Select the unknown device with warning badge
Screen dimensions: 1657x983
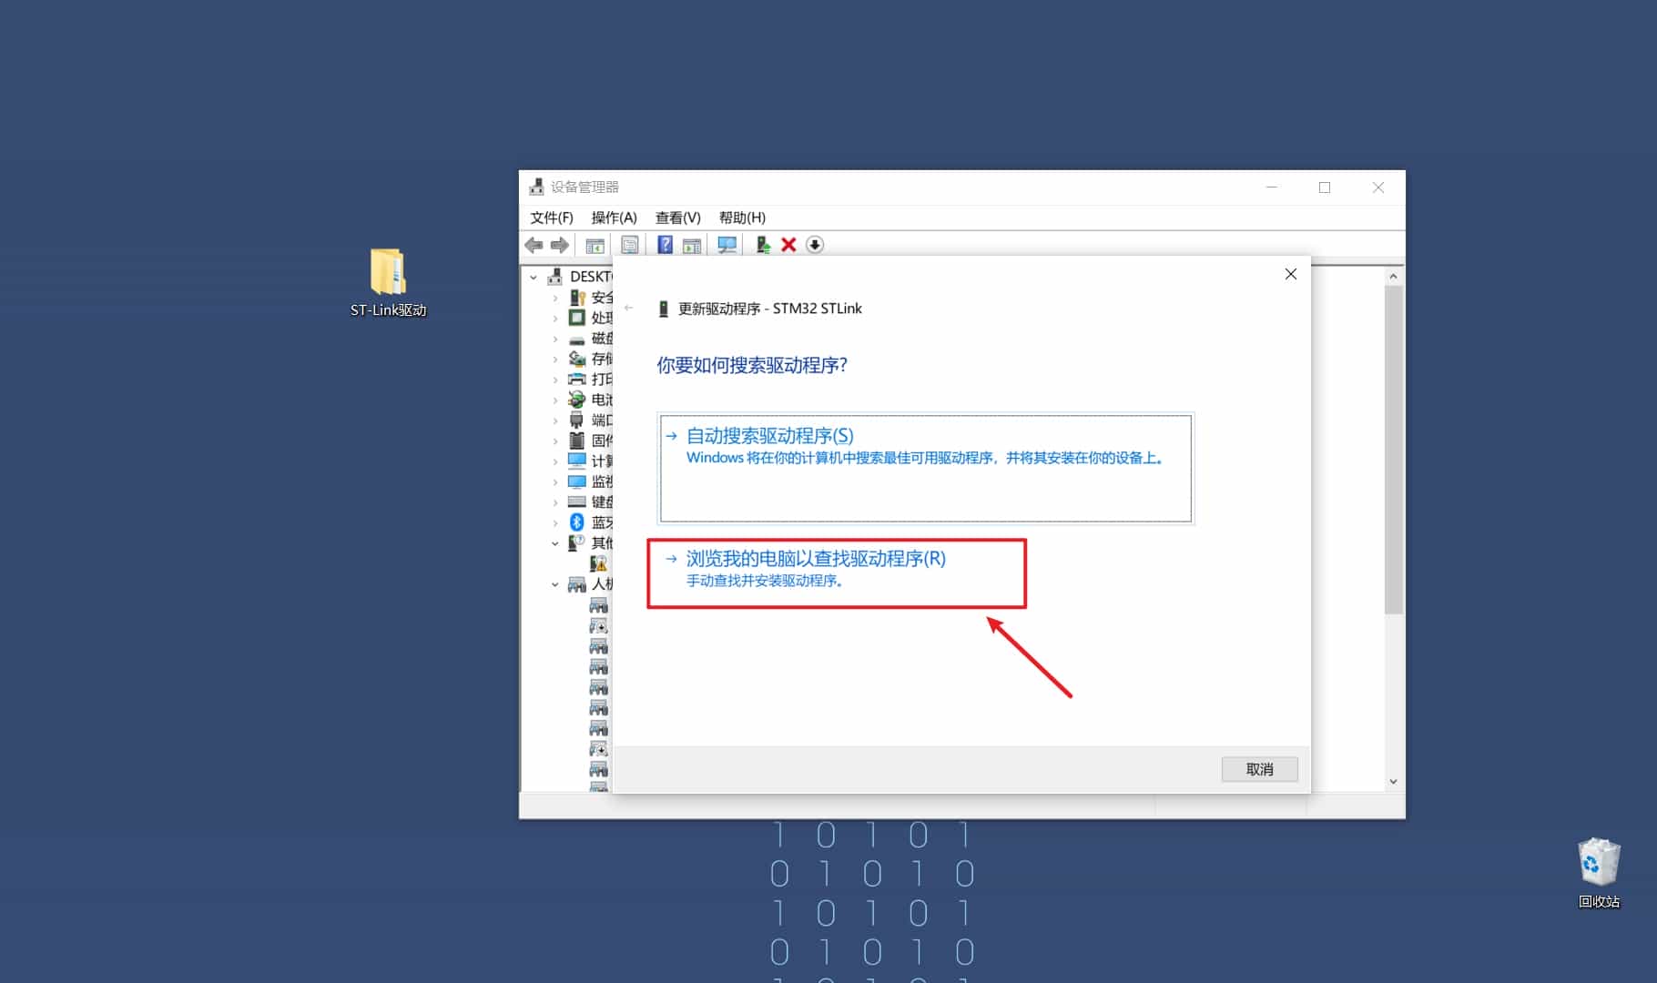(598, 562)
